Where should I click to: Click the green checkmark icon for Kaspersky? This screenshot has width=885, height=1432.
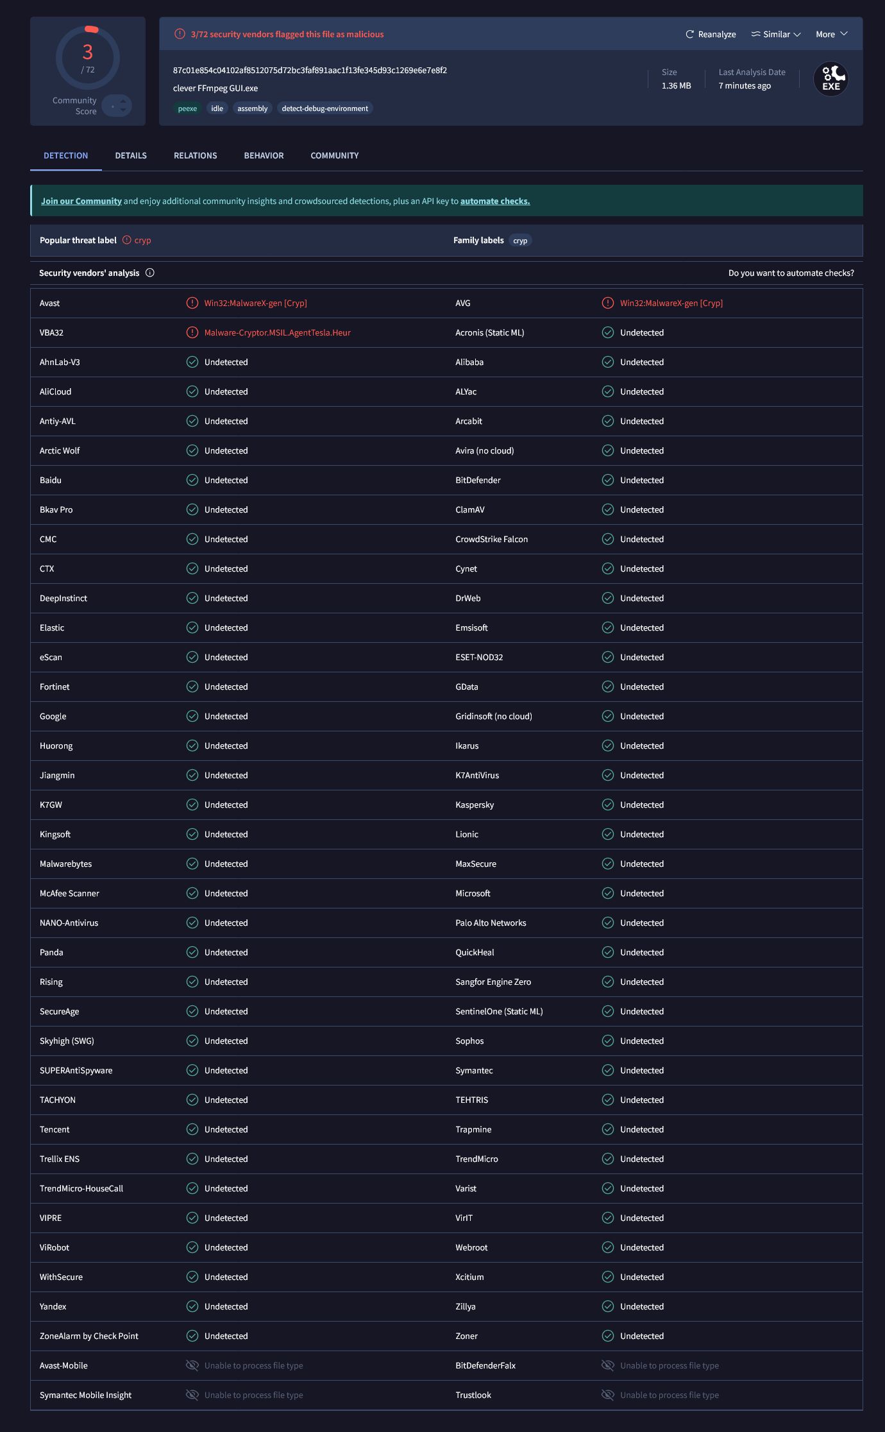tap(607, 805)
